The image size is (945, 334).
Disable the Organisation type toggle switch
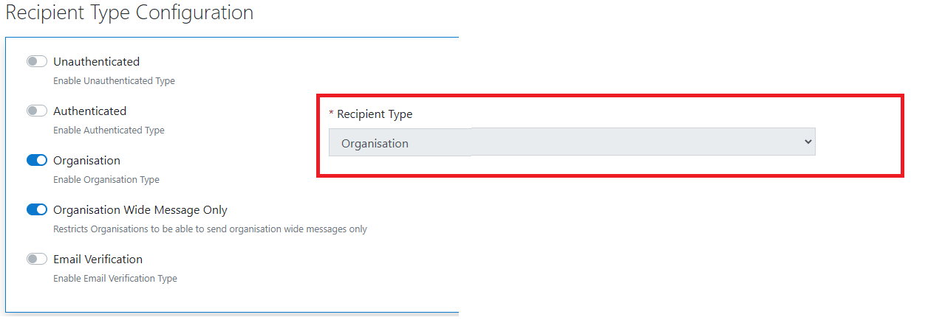(37, 160)
